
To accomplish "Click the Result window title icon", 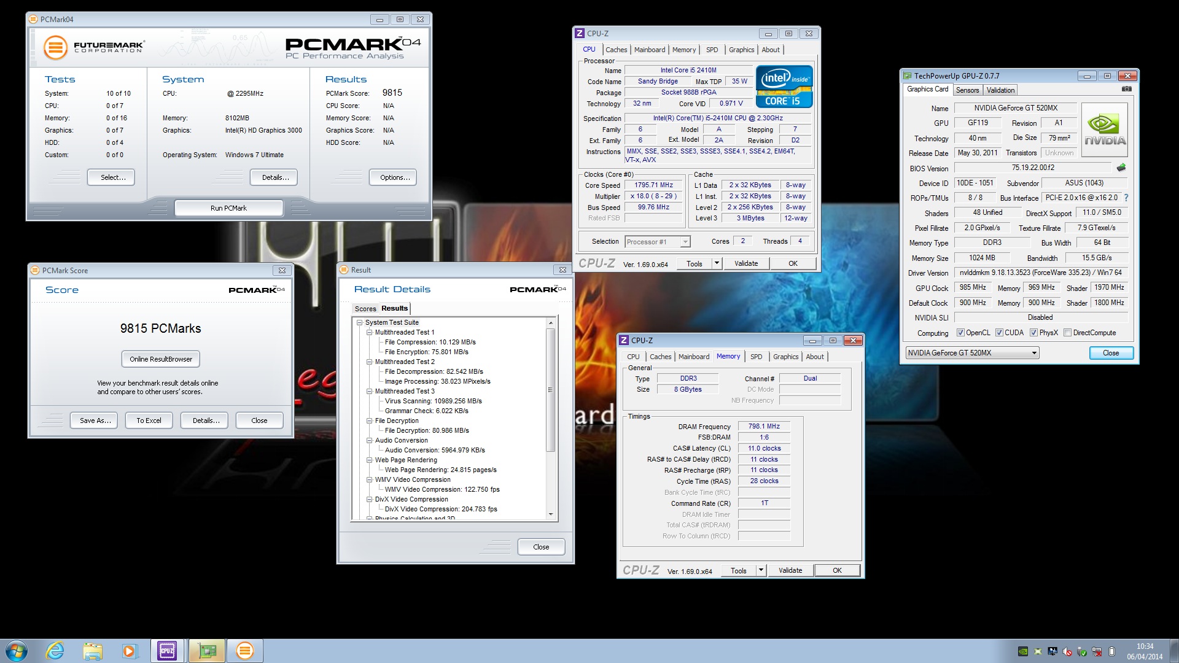I will 344,270.
